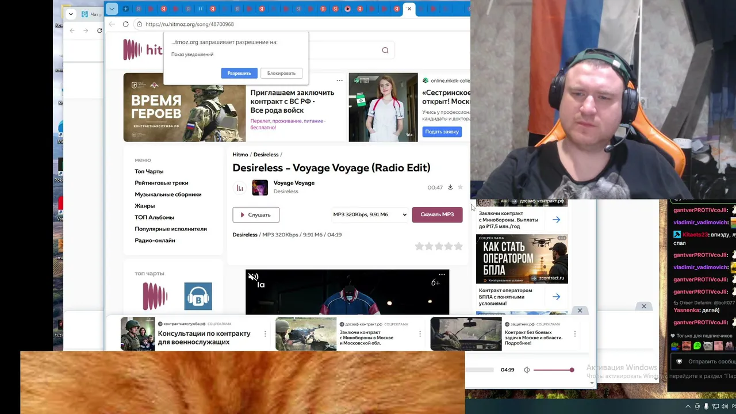Open the Desireless breadcrumb link

click(266, 155)
